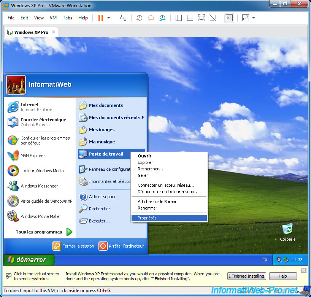
Task: Open the power options dropdown arrow
Action: (109, 18)
